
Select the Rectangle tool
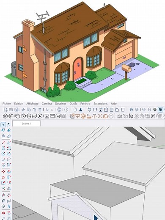pyautogui.click(x=3, y=148)
